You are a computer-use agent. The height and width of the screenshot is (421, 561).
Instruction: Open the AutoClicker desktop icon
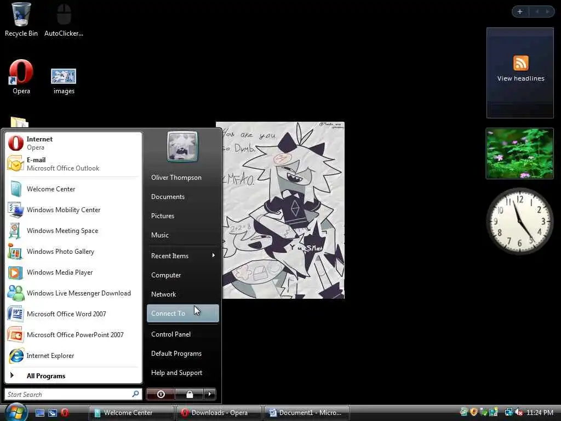tap(64, 20)
